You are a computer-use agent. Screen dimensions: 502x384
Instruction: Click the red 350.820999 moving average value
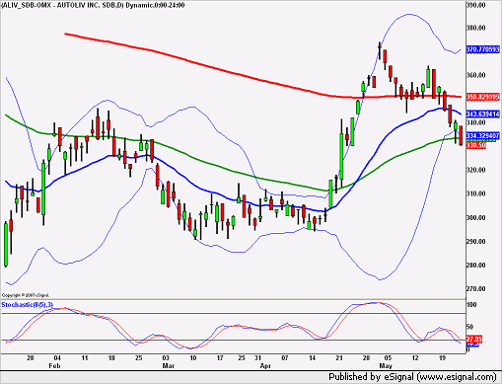tap(483, 97)
